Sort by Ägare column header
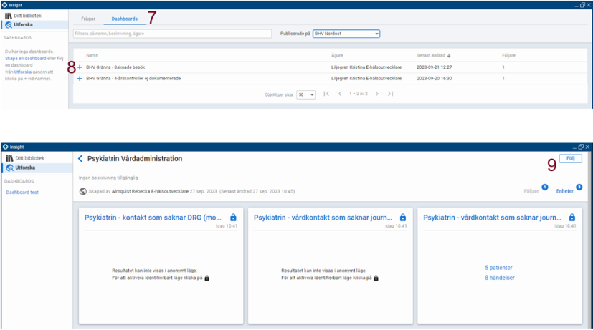The height and width of the screenshot is (330, 593). point(337,56)
